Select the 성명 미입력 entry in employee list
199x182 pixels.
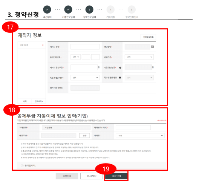coord(32,45)
